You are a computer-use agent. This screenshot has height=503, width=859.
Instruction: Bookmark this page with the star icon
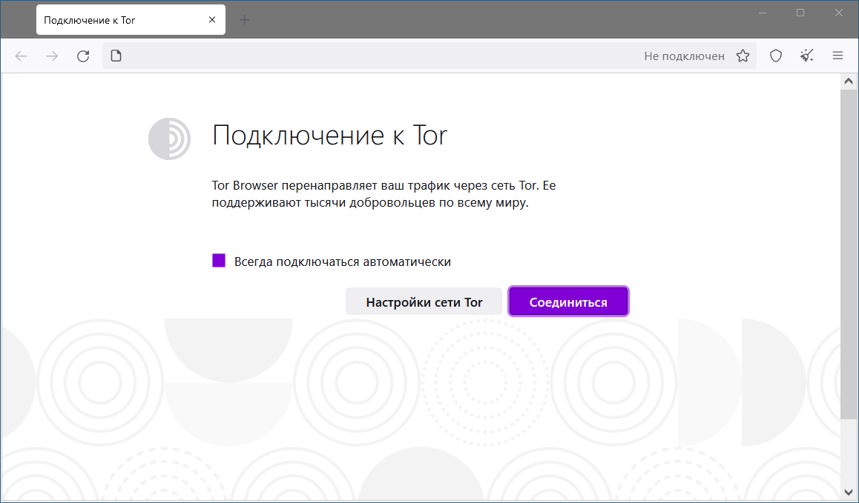pos(743,56)
